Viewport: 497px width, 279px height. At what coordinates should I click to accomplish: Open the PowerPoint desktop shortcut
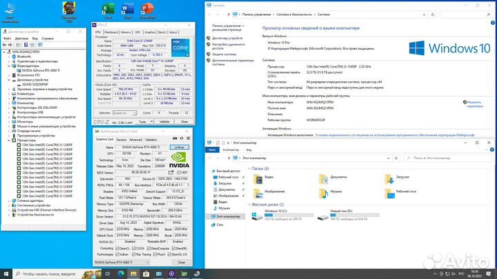148,10
